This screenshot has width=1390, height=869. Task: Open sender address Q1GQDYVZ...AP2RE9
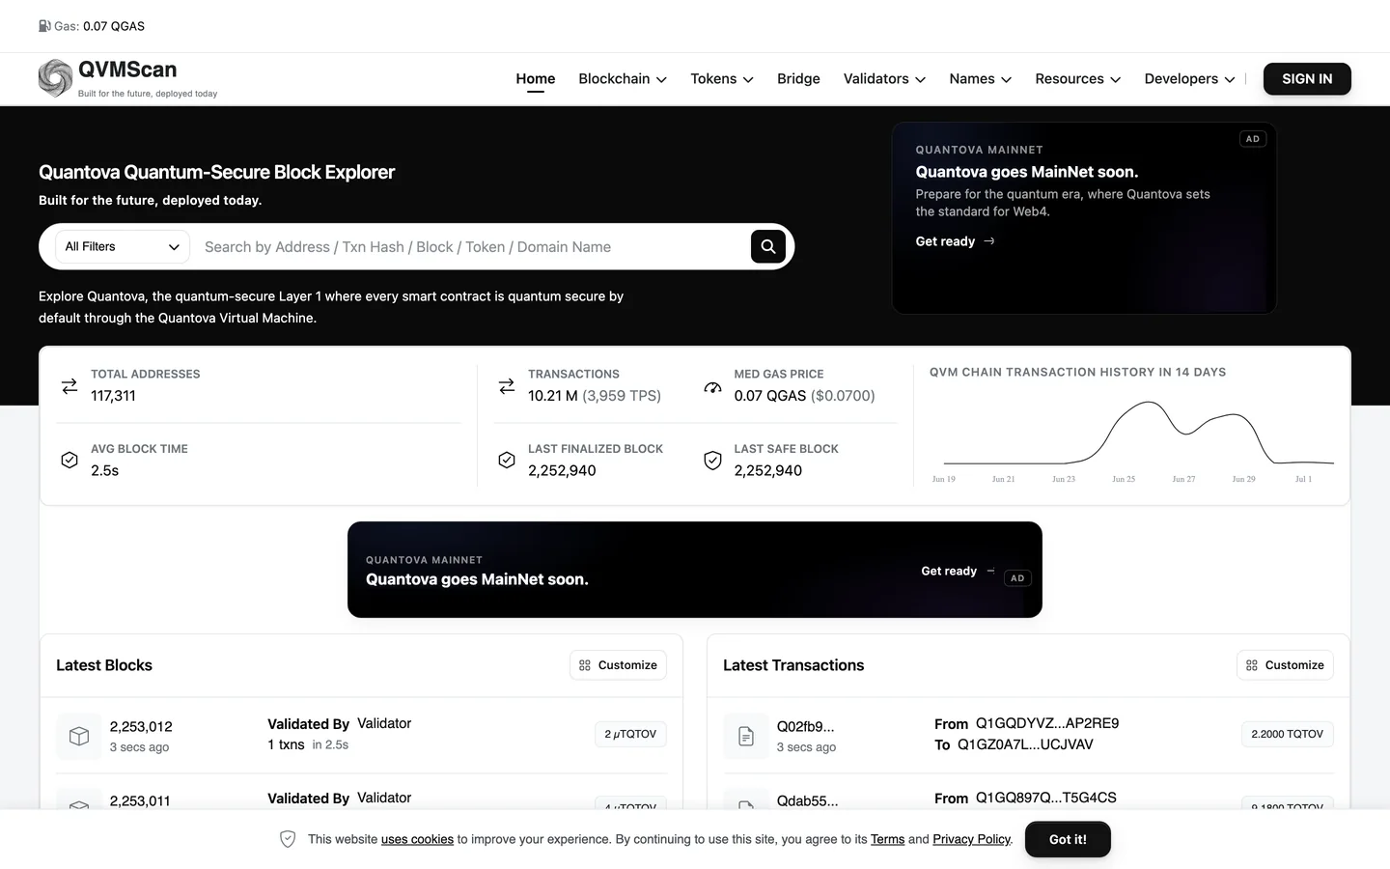coord(1047,723)
